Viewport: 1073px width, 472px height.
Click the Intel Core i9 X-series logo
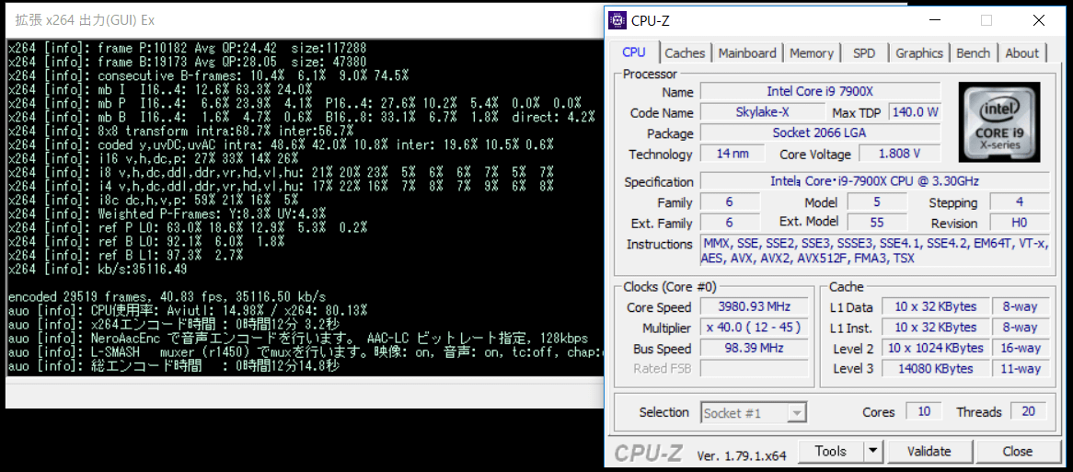pyautogui.click(x=999, y=122)
